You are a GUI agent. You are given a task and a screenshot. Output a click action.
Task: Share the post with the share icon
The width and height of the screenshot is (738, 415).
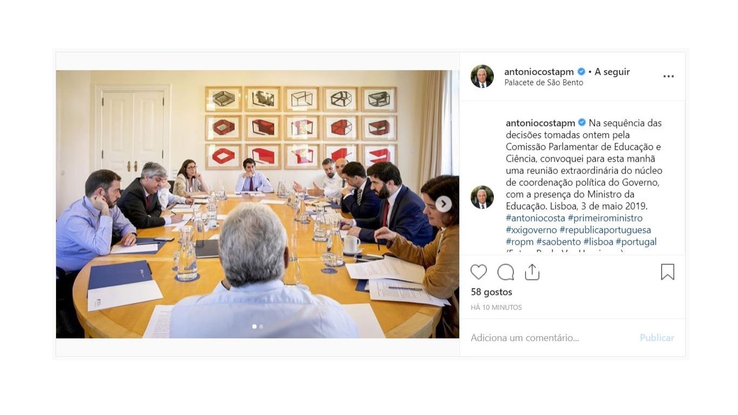pyautogui.click(x=532, y=272)
